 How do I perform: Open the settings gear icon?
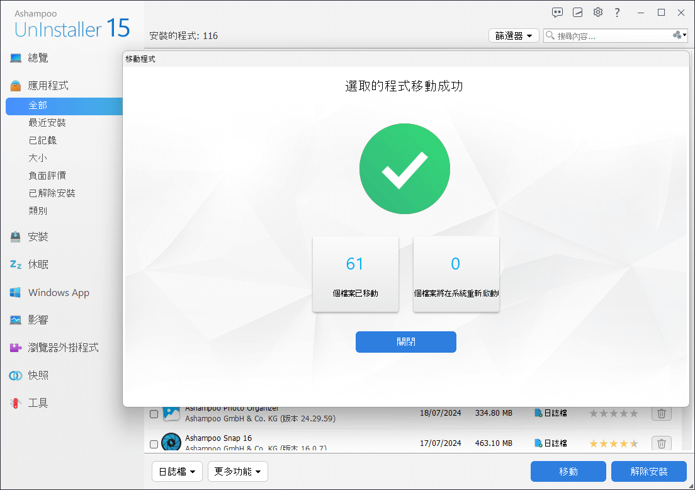click(x=598, y=13)
